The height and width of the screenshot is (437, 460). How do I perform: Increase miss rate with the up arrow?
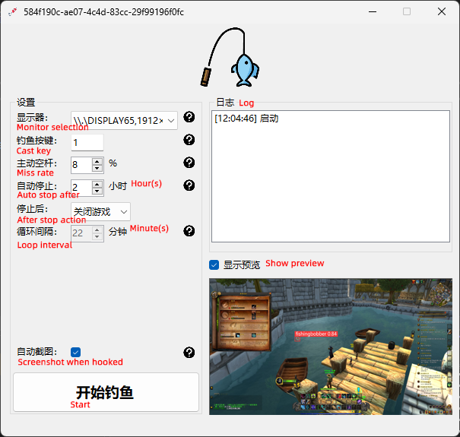[97, 160]
